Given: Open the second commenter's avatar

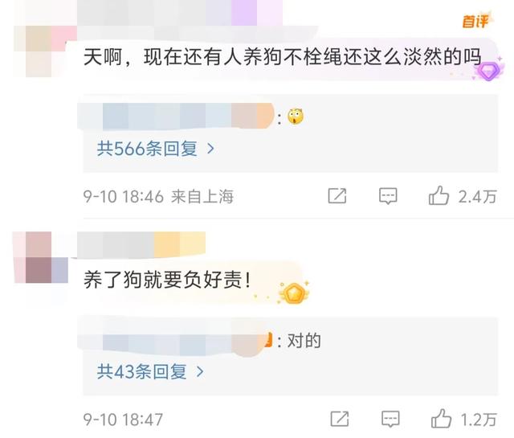Looking at the screenshot, I should pos(41,257).
